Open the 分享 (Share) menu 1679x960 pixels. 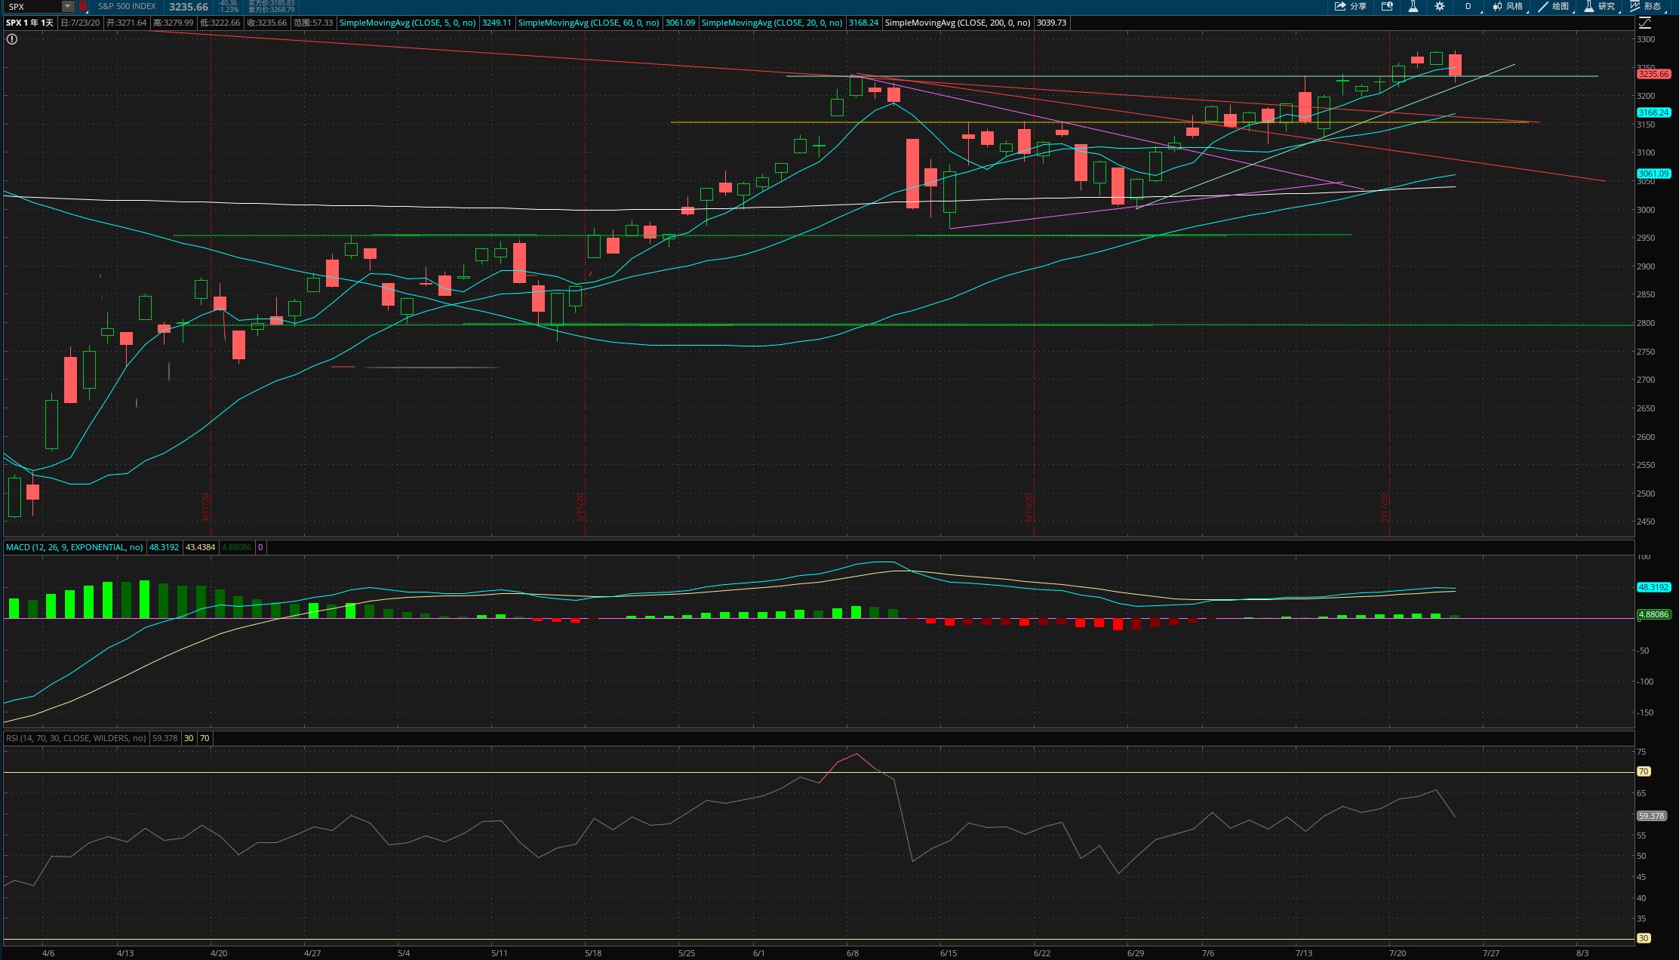(1351, 6)
